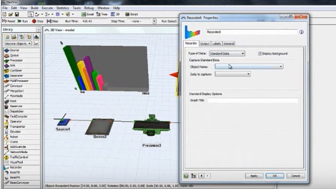Viewport: 336px width, 189px height.
Task: Open the Debug menu
Action: 89,8
